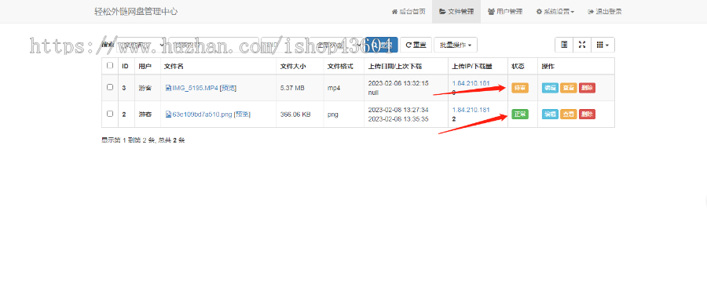
Task: Click the blue search button
Action: click(382, 45)
